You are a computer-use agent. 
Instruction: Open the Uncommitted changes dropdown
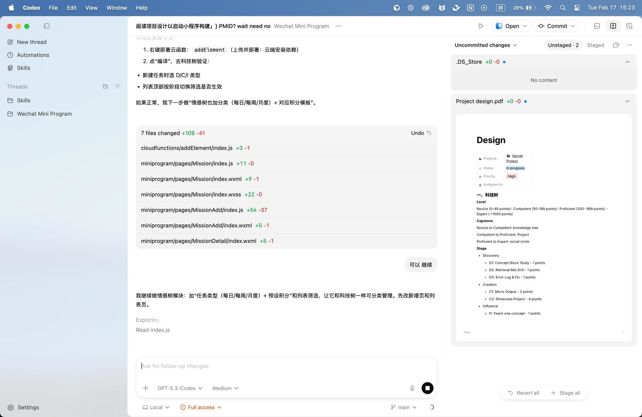(485, 45)
